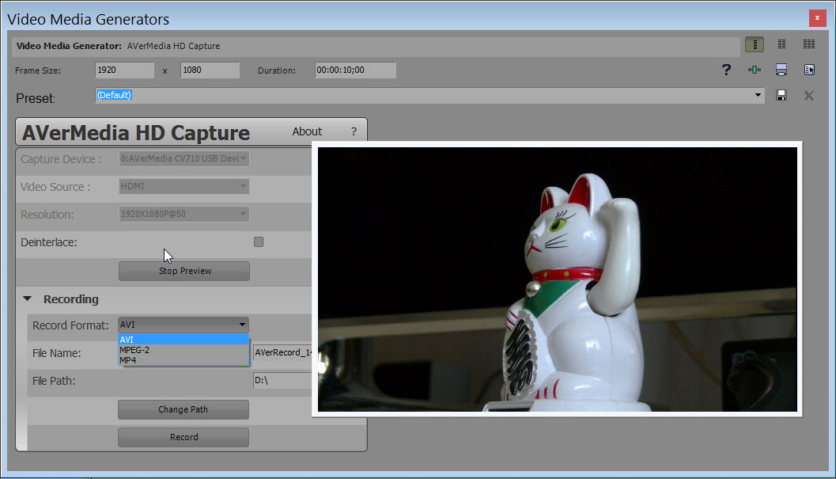Collapse the Record Format dropdown
This screenshot has height=479, width=836.
pyautogui.click(x=183, y=325)
